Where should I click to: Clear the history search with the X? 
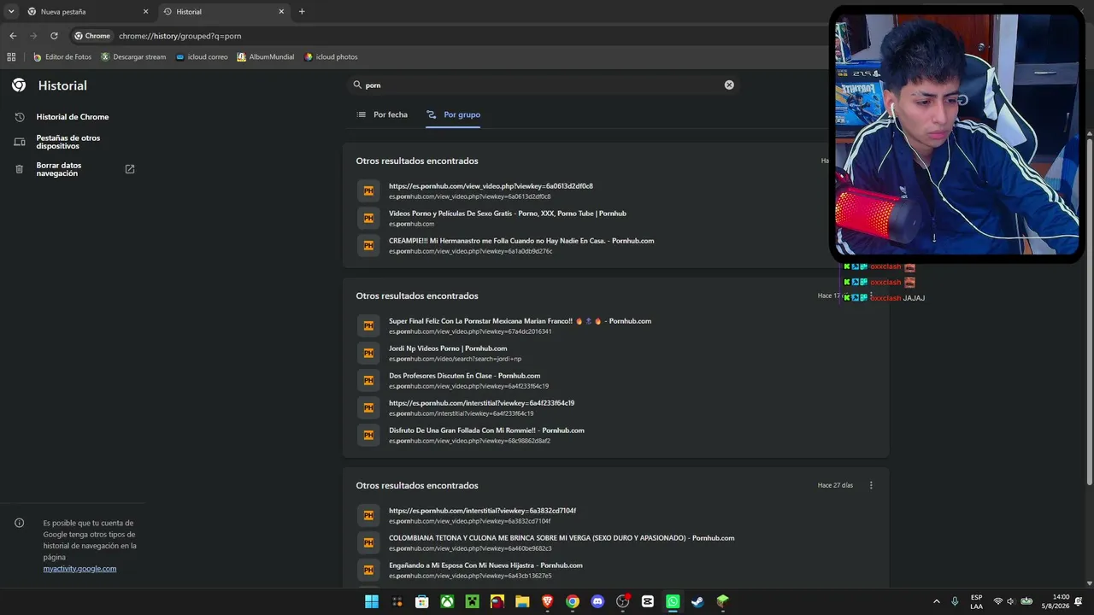click(x=729, y=85)
